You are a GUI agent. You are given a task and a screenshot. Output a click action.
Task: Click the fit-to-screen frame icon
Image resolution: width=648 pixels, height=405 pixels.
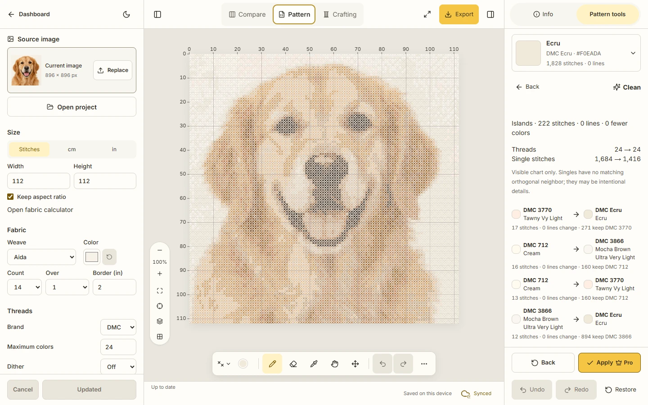tap(160, 291)
